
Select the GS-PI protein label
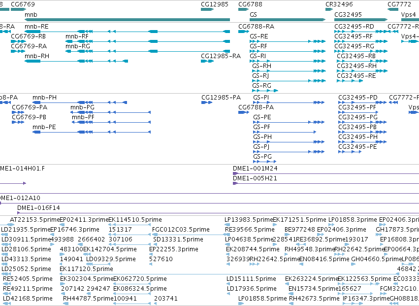click(x=261, y=98)
